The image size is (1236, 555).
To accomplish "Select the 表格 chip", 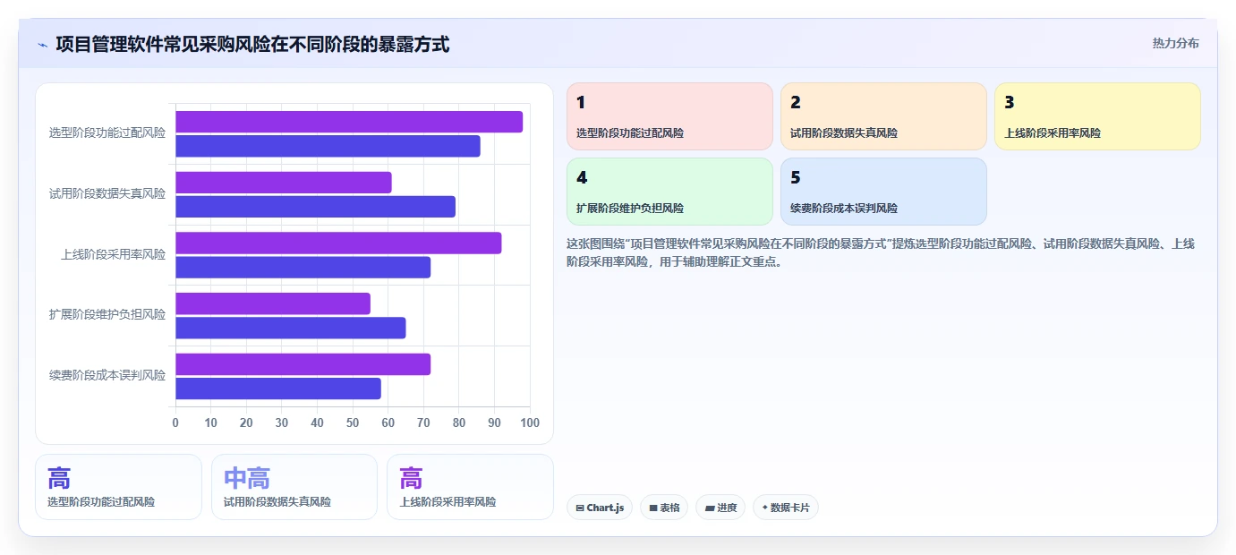I will 664,508.
